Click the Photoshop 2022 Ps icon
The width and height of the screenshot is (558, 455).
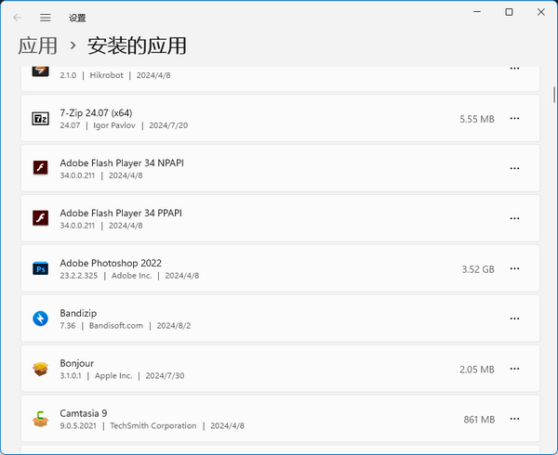(x=41, y=268)
